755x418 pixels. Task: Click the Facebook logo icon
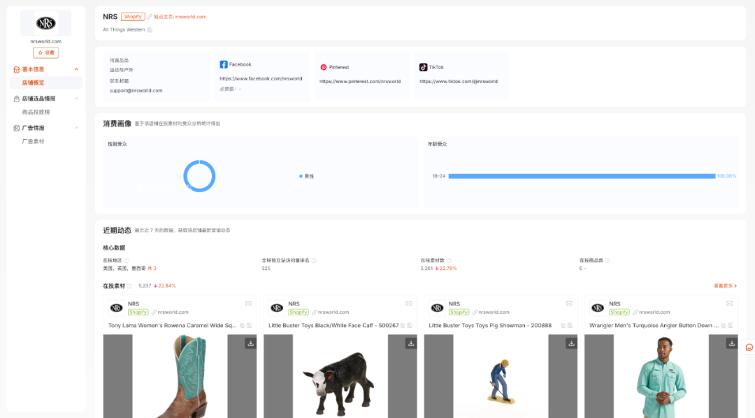(x=224, y=64)
